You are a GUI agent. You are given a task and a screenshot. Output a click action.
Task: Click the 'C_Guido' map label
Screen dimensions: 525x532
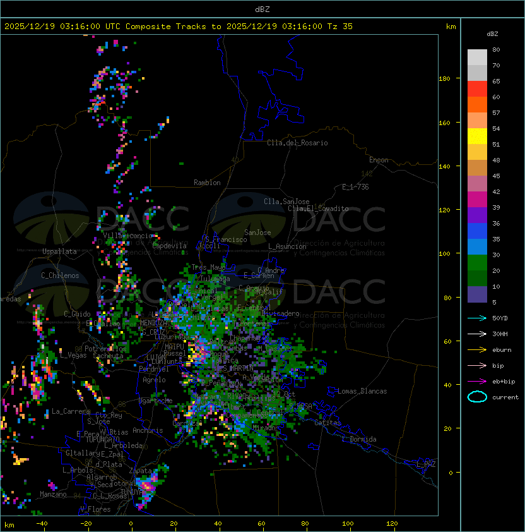pyautogui.click(x=77, y=314)
